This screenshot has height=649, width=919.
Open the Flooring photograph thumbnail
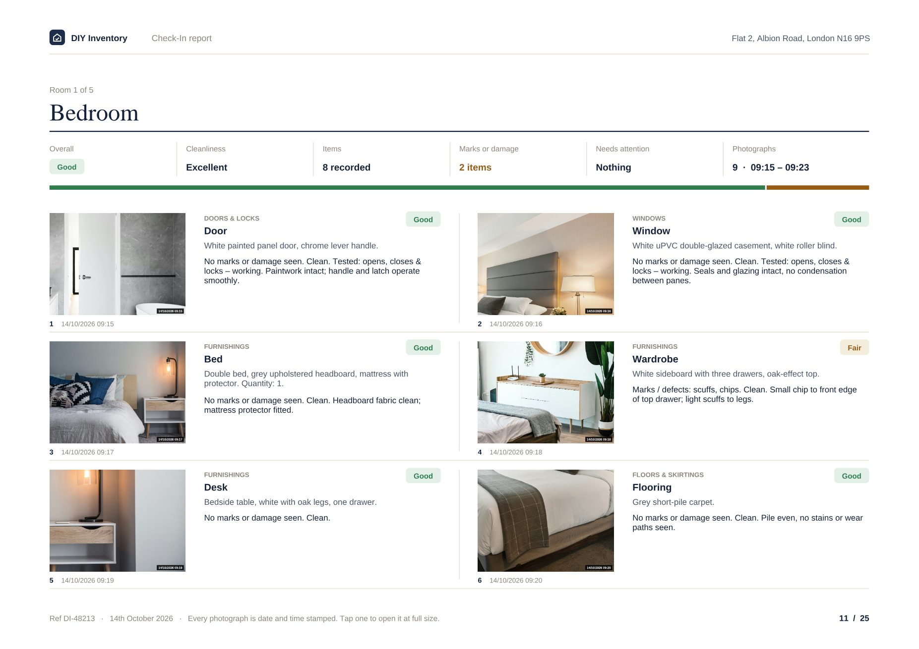pyautogui.click(x=546, y=521)
